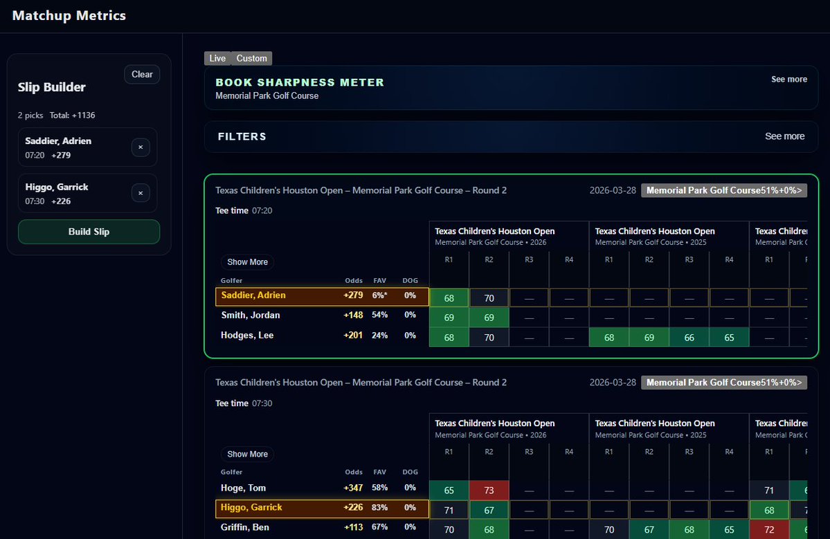Click Hodges, Lee odds +201
830x539 pixels.
tap(353, 336)
